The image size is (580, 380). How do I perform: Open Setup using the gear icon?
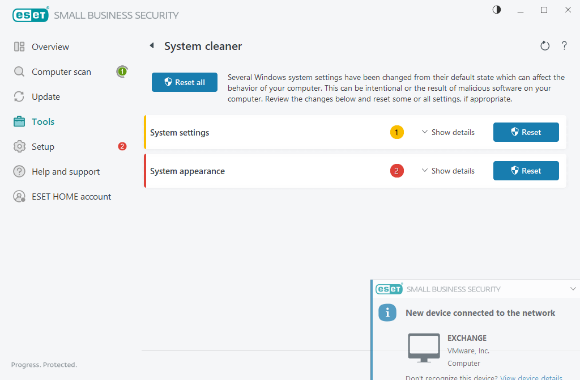point(18,146)
